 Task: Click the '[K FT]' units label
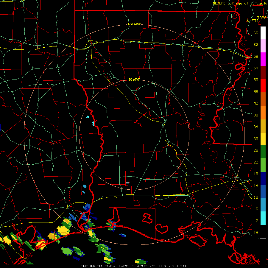click(252, 21)
